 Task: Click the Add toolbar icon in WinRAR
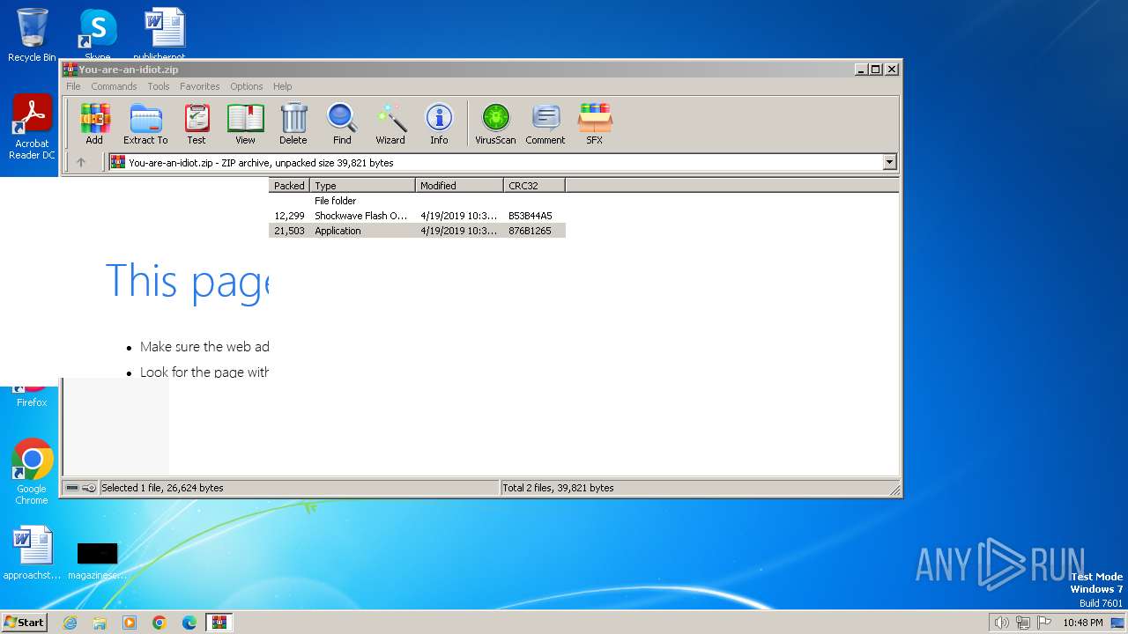click(x=94, y=124)
